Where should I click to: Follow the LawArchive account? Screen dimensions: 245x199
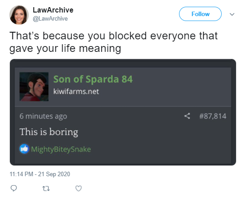tap(200, 14)
